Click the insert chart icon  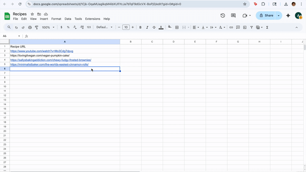click(245, 28)
